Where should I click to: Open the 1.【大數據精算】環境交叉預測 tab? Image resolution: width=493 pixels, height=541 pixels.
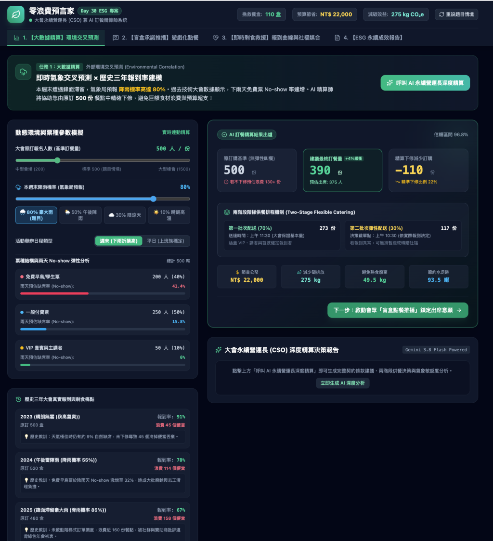(56, 38)
